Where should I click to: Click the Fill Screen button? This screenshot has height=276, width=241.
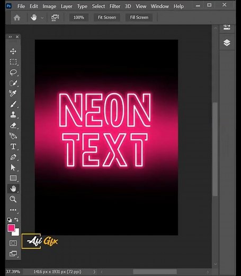139,18
